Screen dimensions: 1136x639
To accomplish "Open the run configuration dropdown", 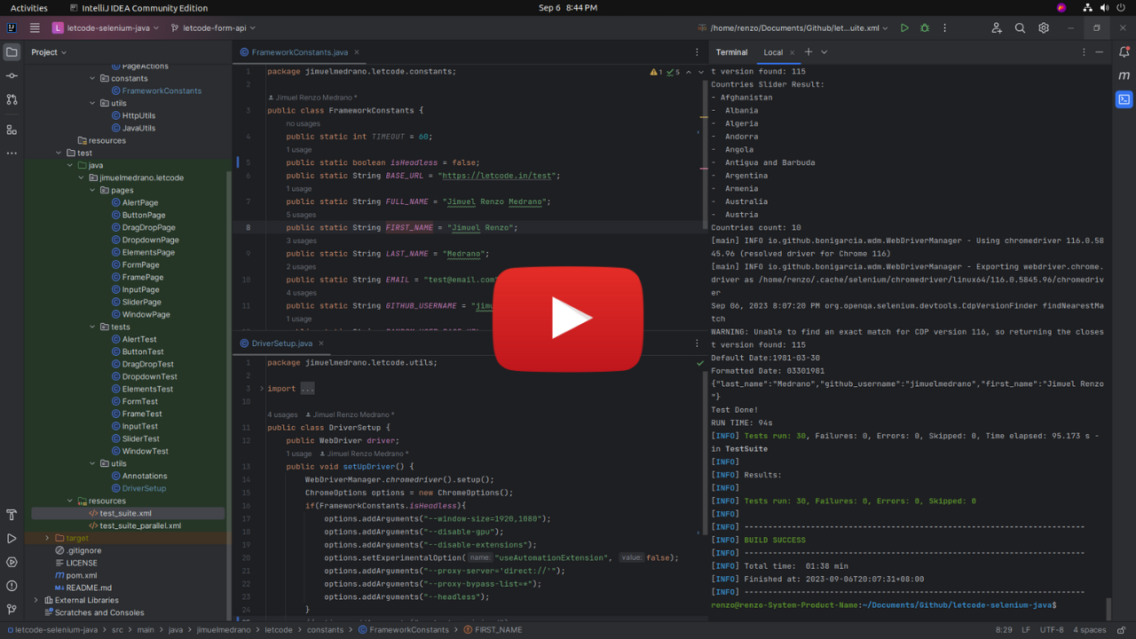I will tap(793, 28).
